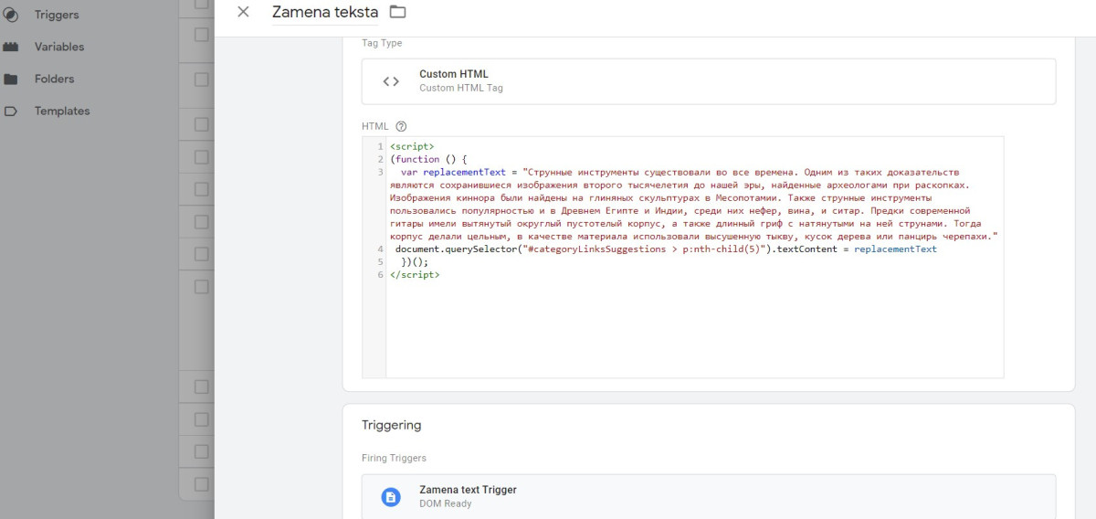Click the Variables brick icon

[x=11, y=47]
